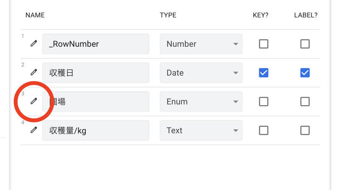The width and height of the screenshot is (339, 190).
Task: Enable KEY checkbox for _RowNumber row
Action: click(x=264, y=44)
